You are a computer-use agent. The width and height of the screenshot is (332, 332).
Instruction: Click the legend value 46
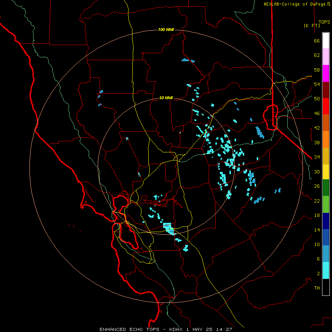(x=317, y=114)
